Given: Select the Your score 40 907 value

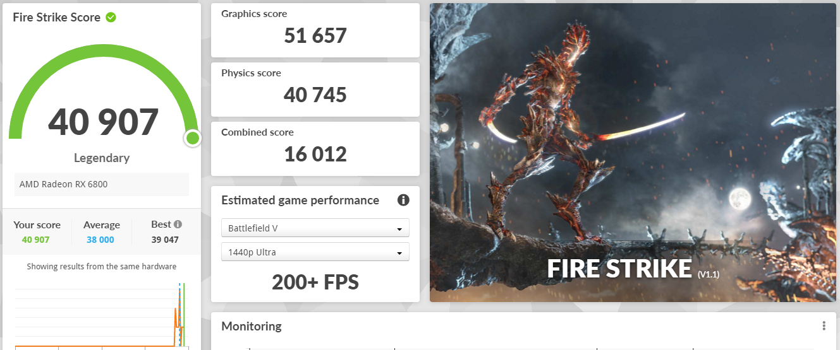Looking at the screenshot, I should click(x=35, y=240).
